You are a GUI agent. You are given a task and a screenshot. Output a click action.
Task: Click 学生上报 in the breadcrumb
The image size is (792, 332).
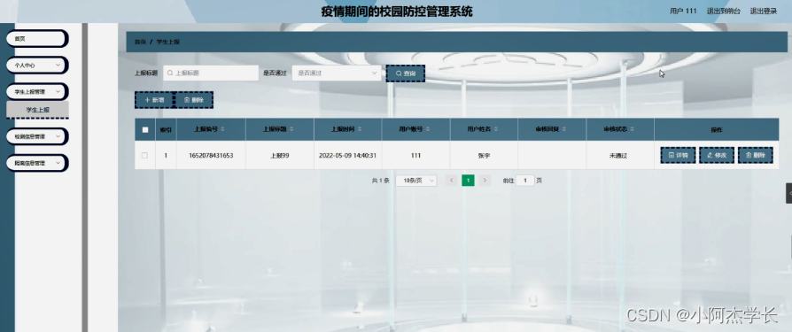pos(167,42)
